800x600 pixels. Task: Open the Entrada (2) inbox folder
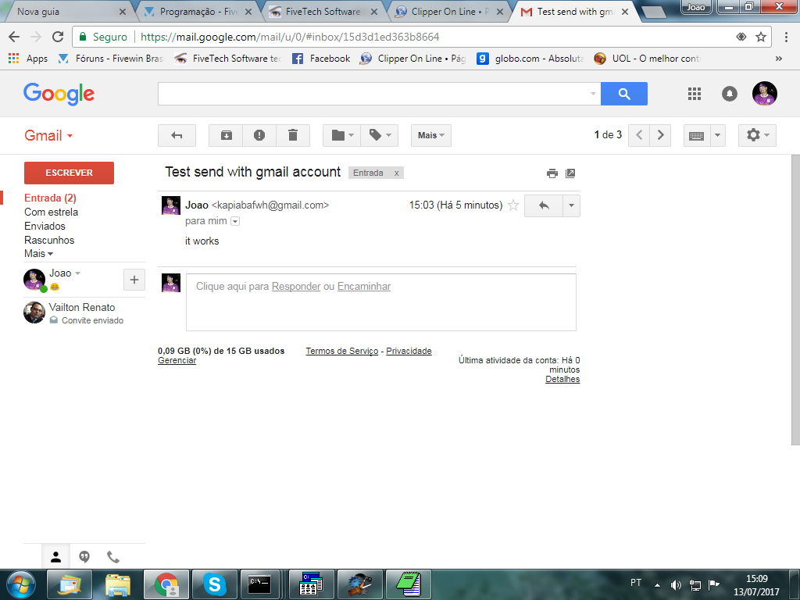click(x=50, y=198)
